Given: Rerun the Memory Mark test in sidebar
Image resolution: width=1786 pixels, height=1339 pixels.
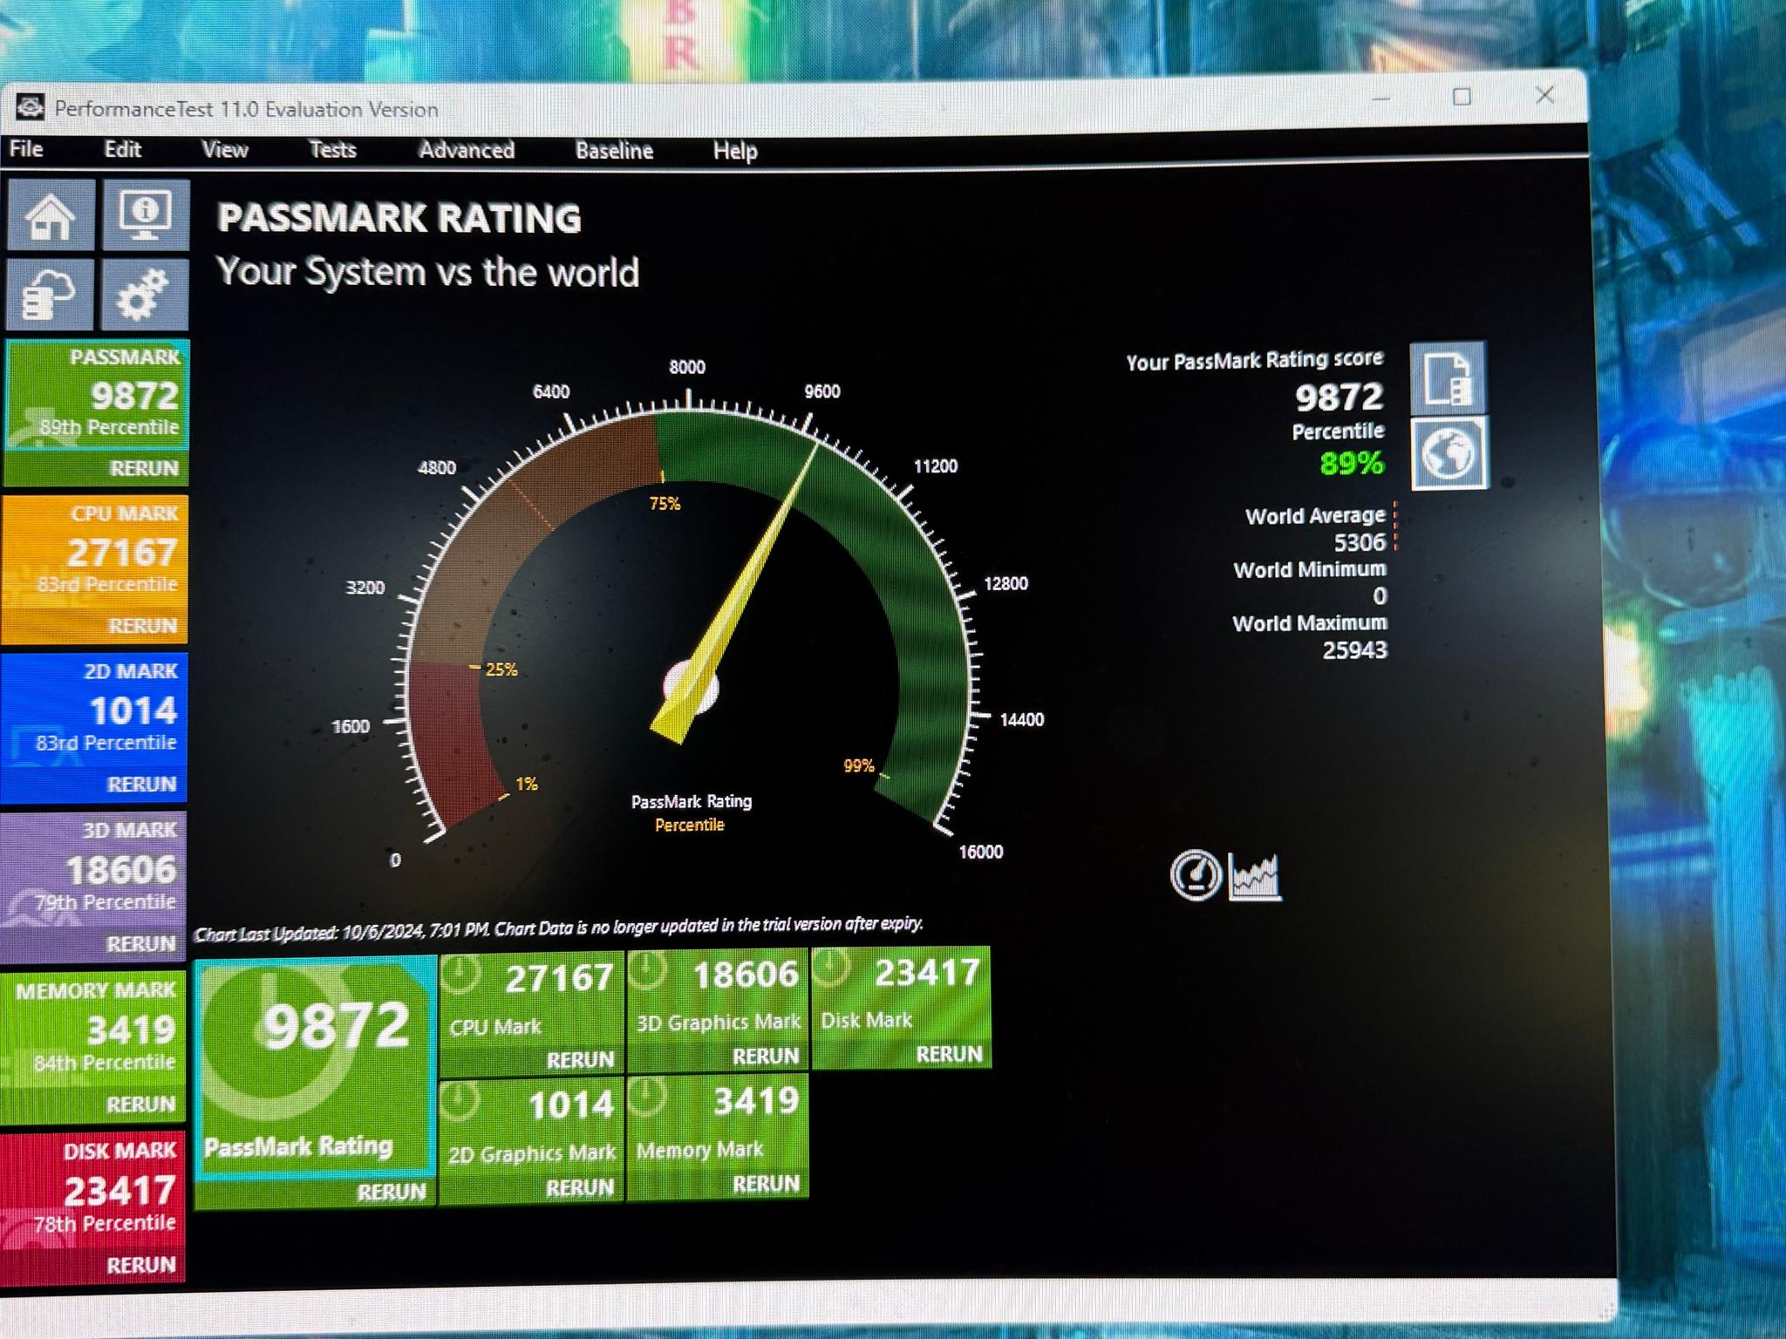Looking at the screenshot, I should coord(140,1105).
